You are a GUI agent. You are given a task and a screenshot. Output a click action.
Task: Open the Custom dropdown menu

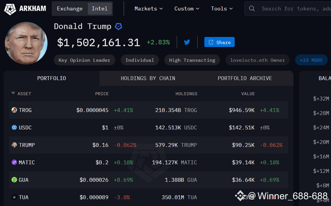(x=186, y=9)
